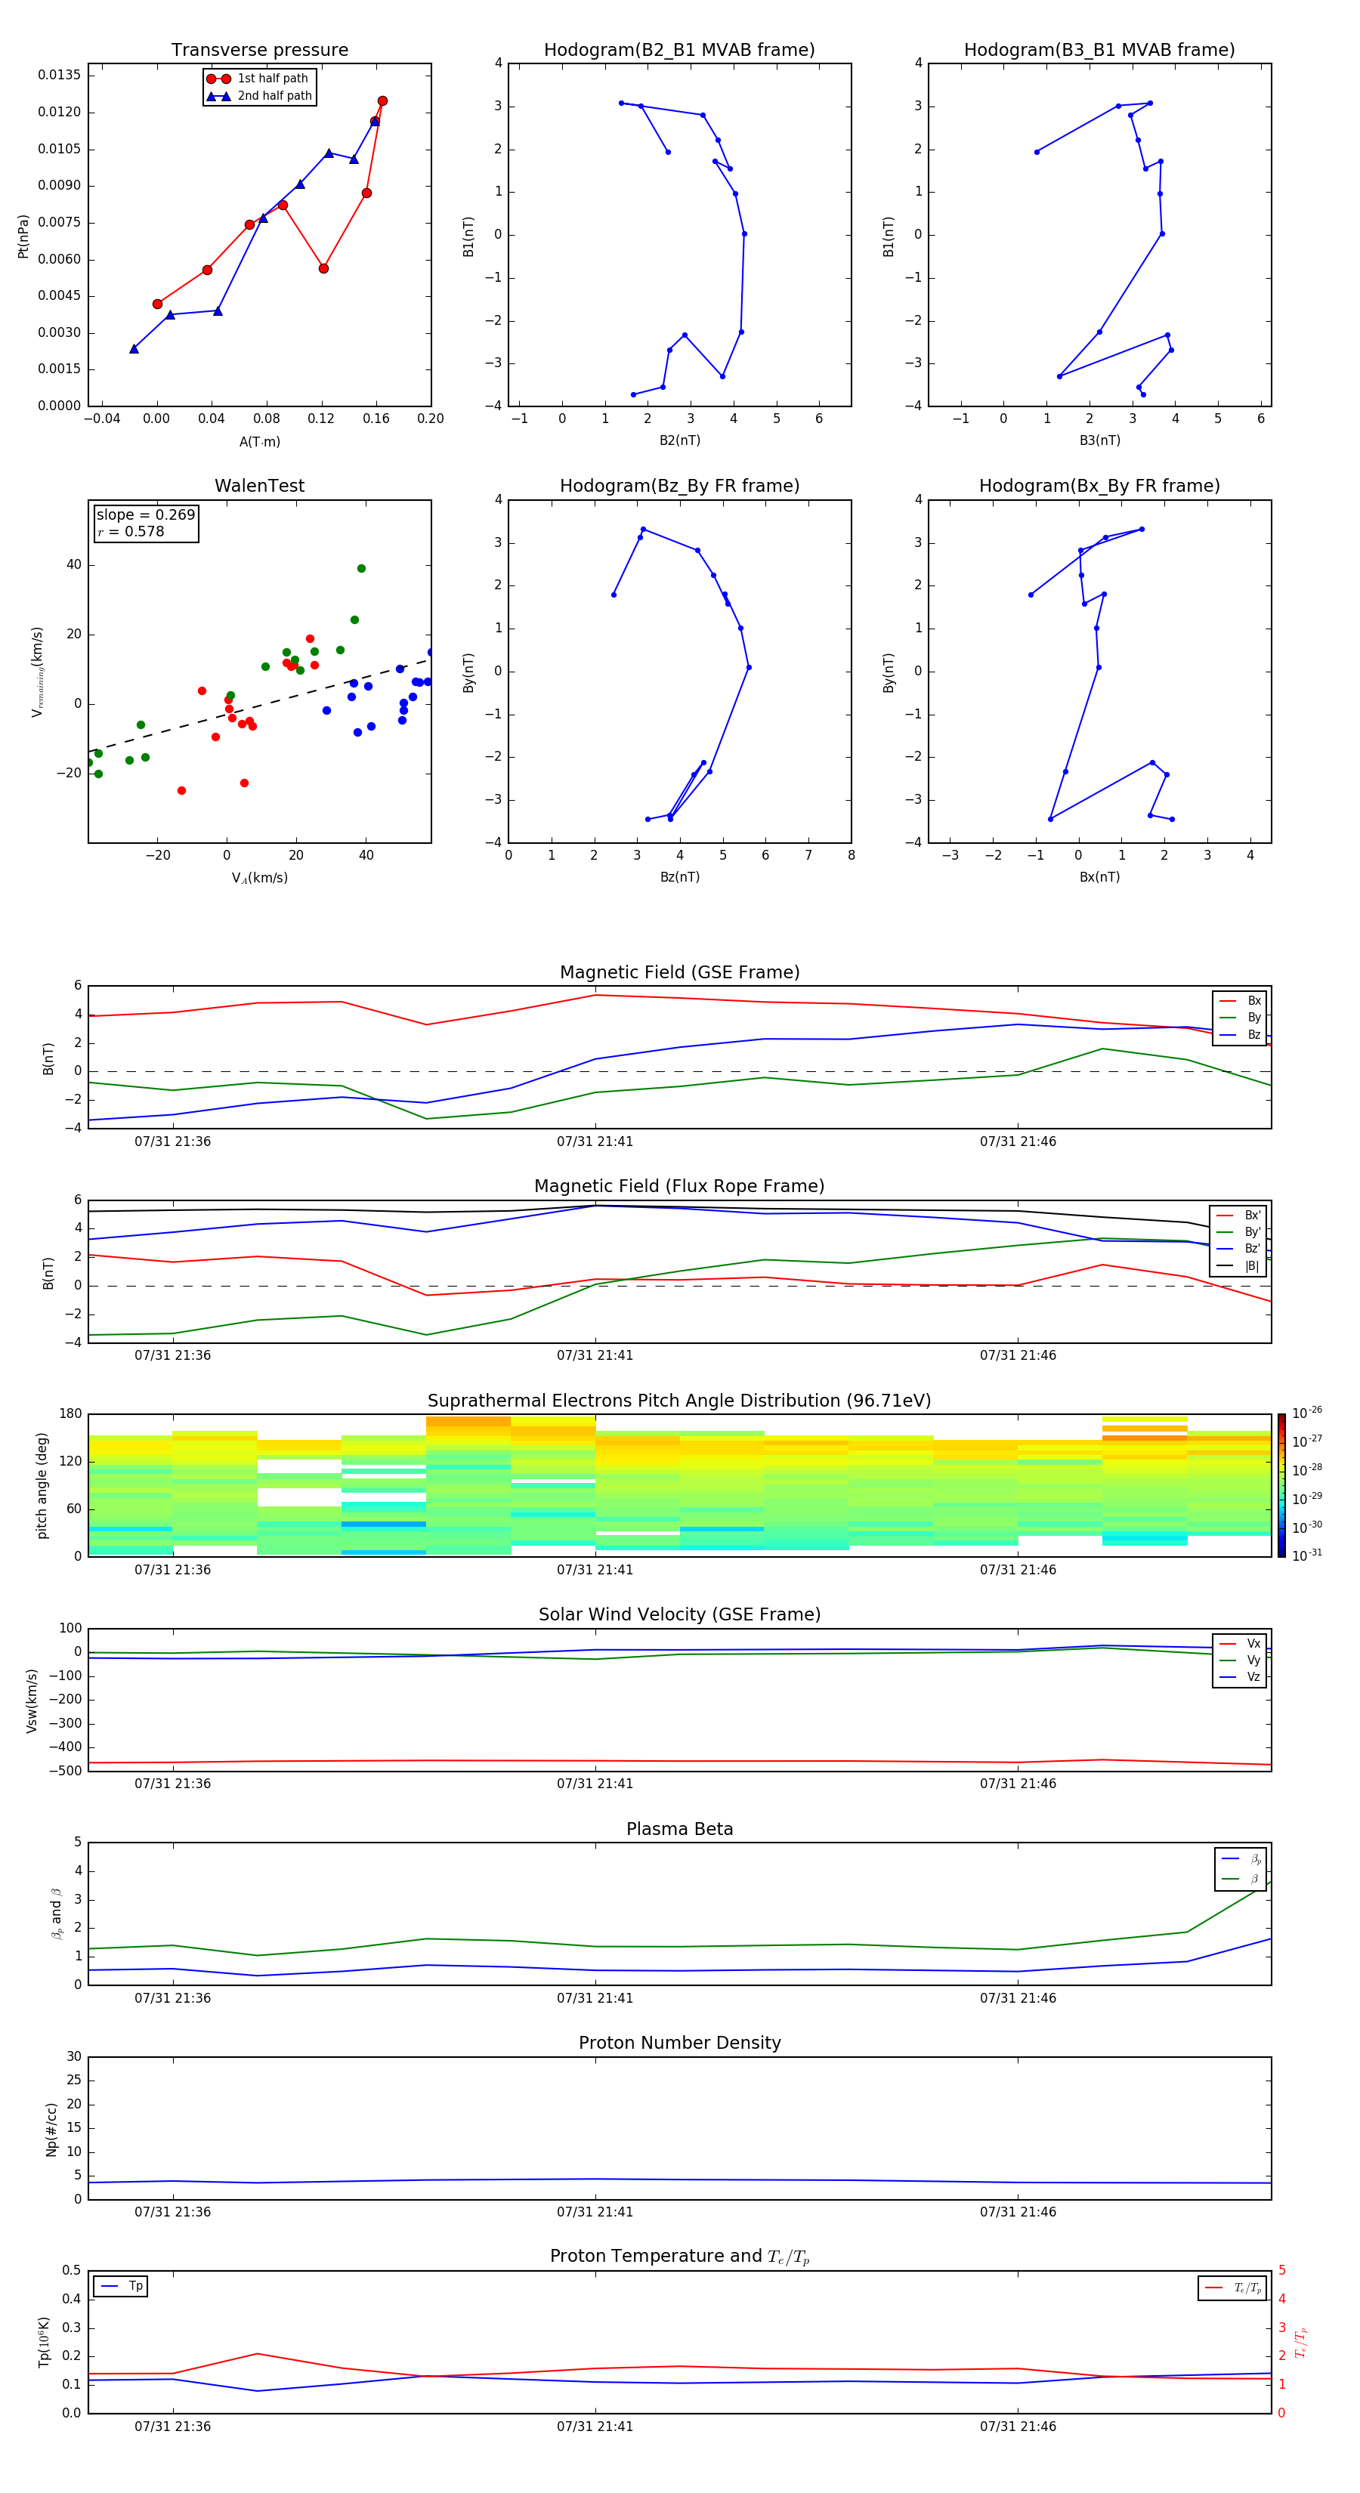Click 'slope = 0.269' annotation
Image resolution: width=1360 pixels, height=2493 pixels.
tap(145, 515)
